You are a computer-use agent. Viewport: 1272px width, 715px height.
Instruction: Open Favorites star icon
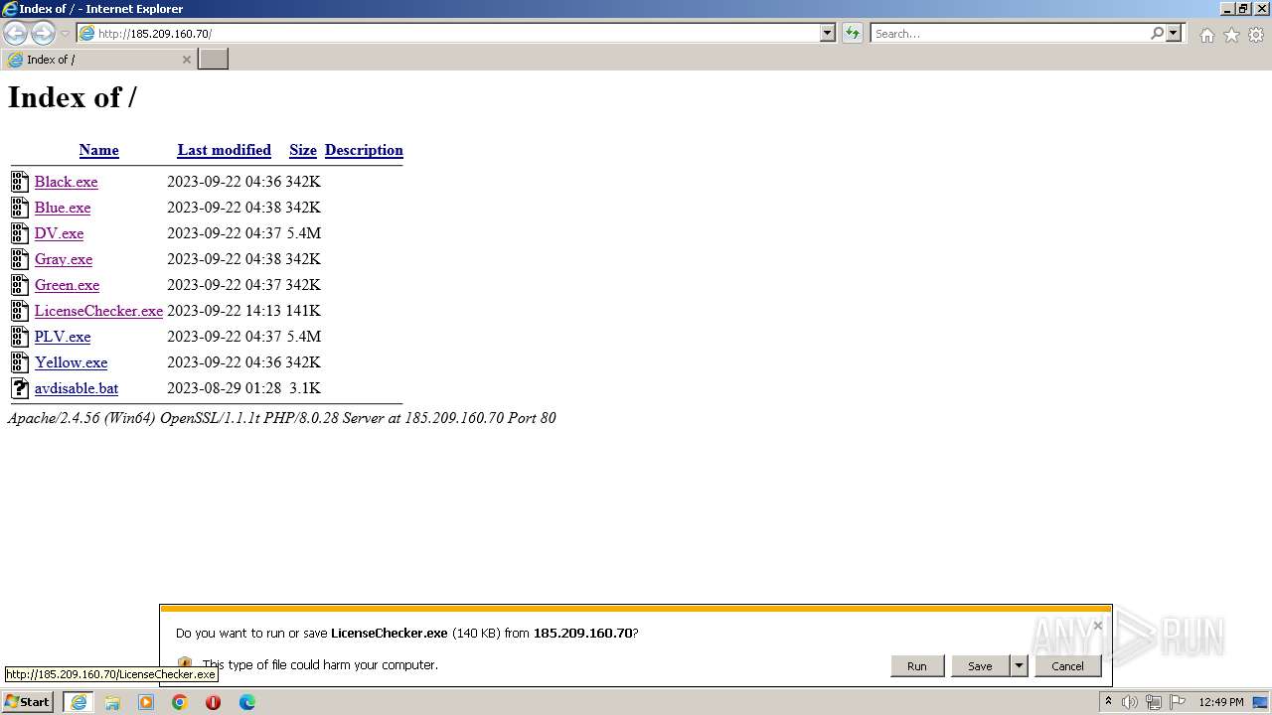tap(1231, 35)
